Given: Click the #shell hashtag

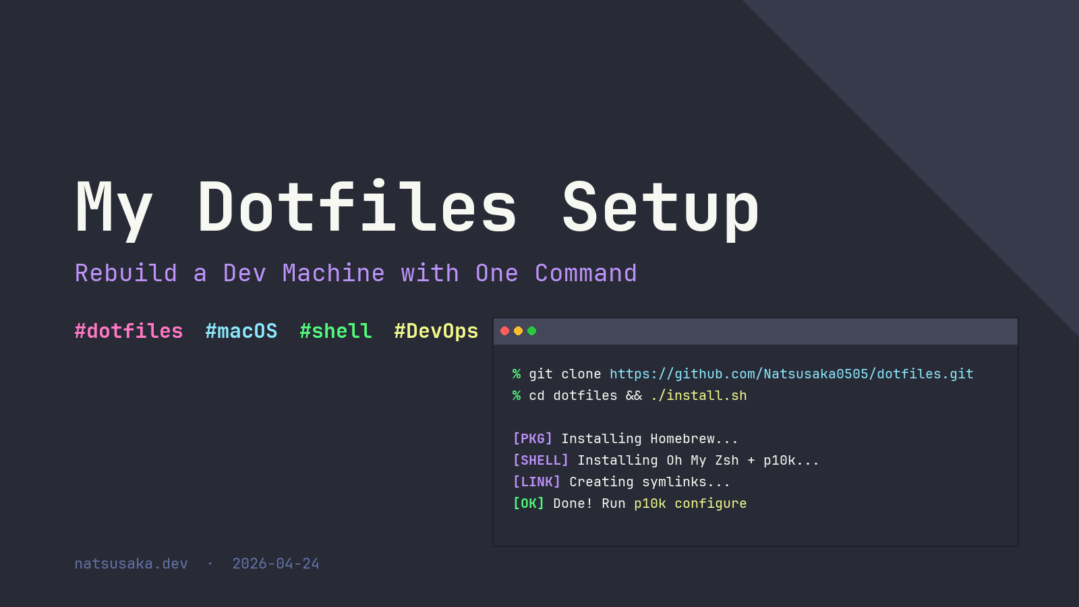Looking at the screenshot, I should (335, 331).
